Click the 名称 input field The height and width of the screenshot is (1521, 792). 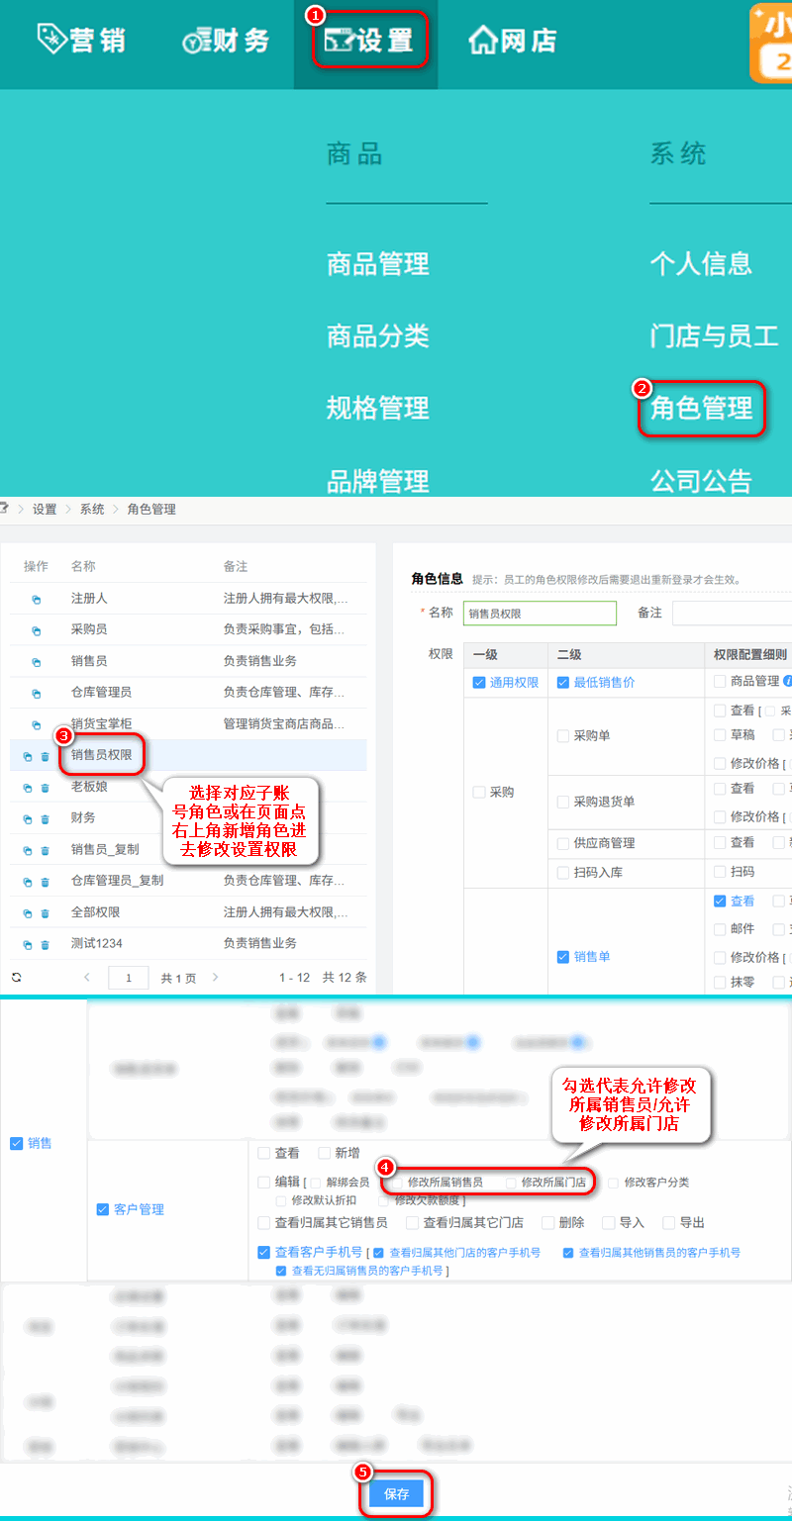coord(540,614)
